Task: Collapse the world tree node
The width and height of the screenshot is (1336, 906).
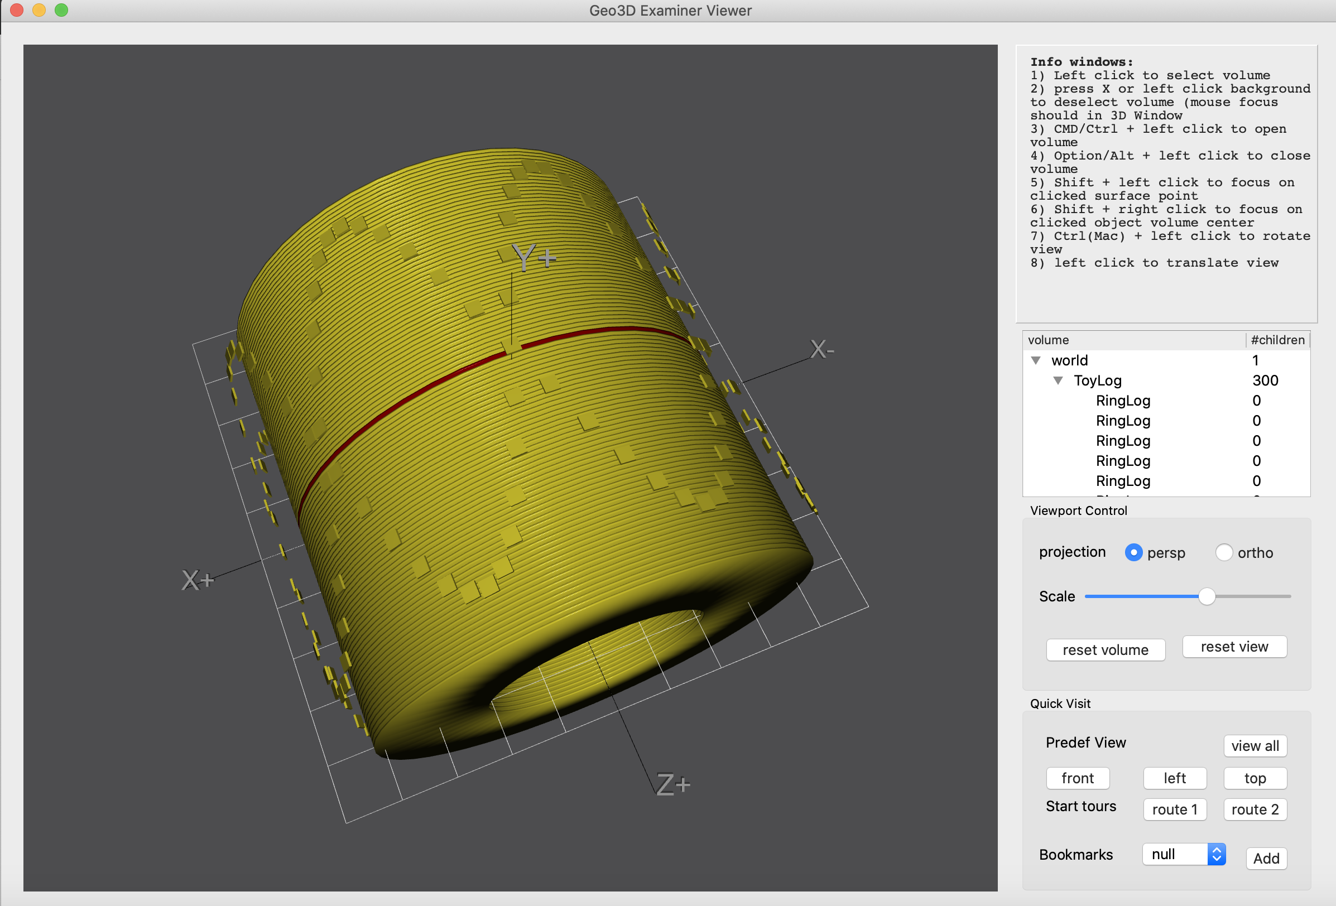Action: coord(1036,360)
